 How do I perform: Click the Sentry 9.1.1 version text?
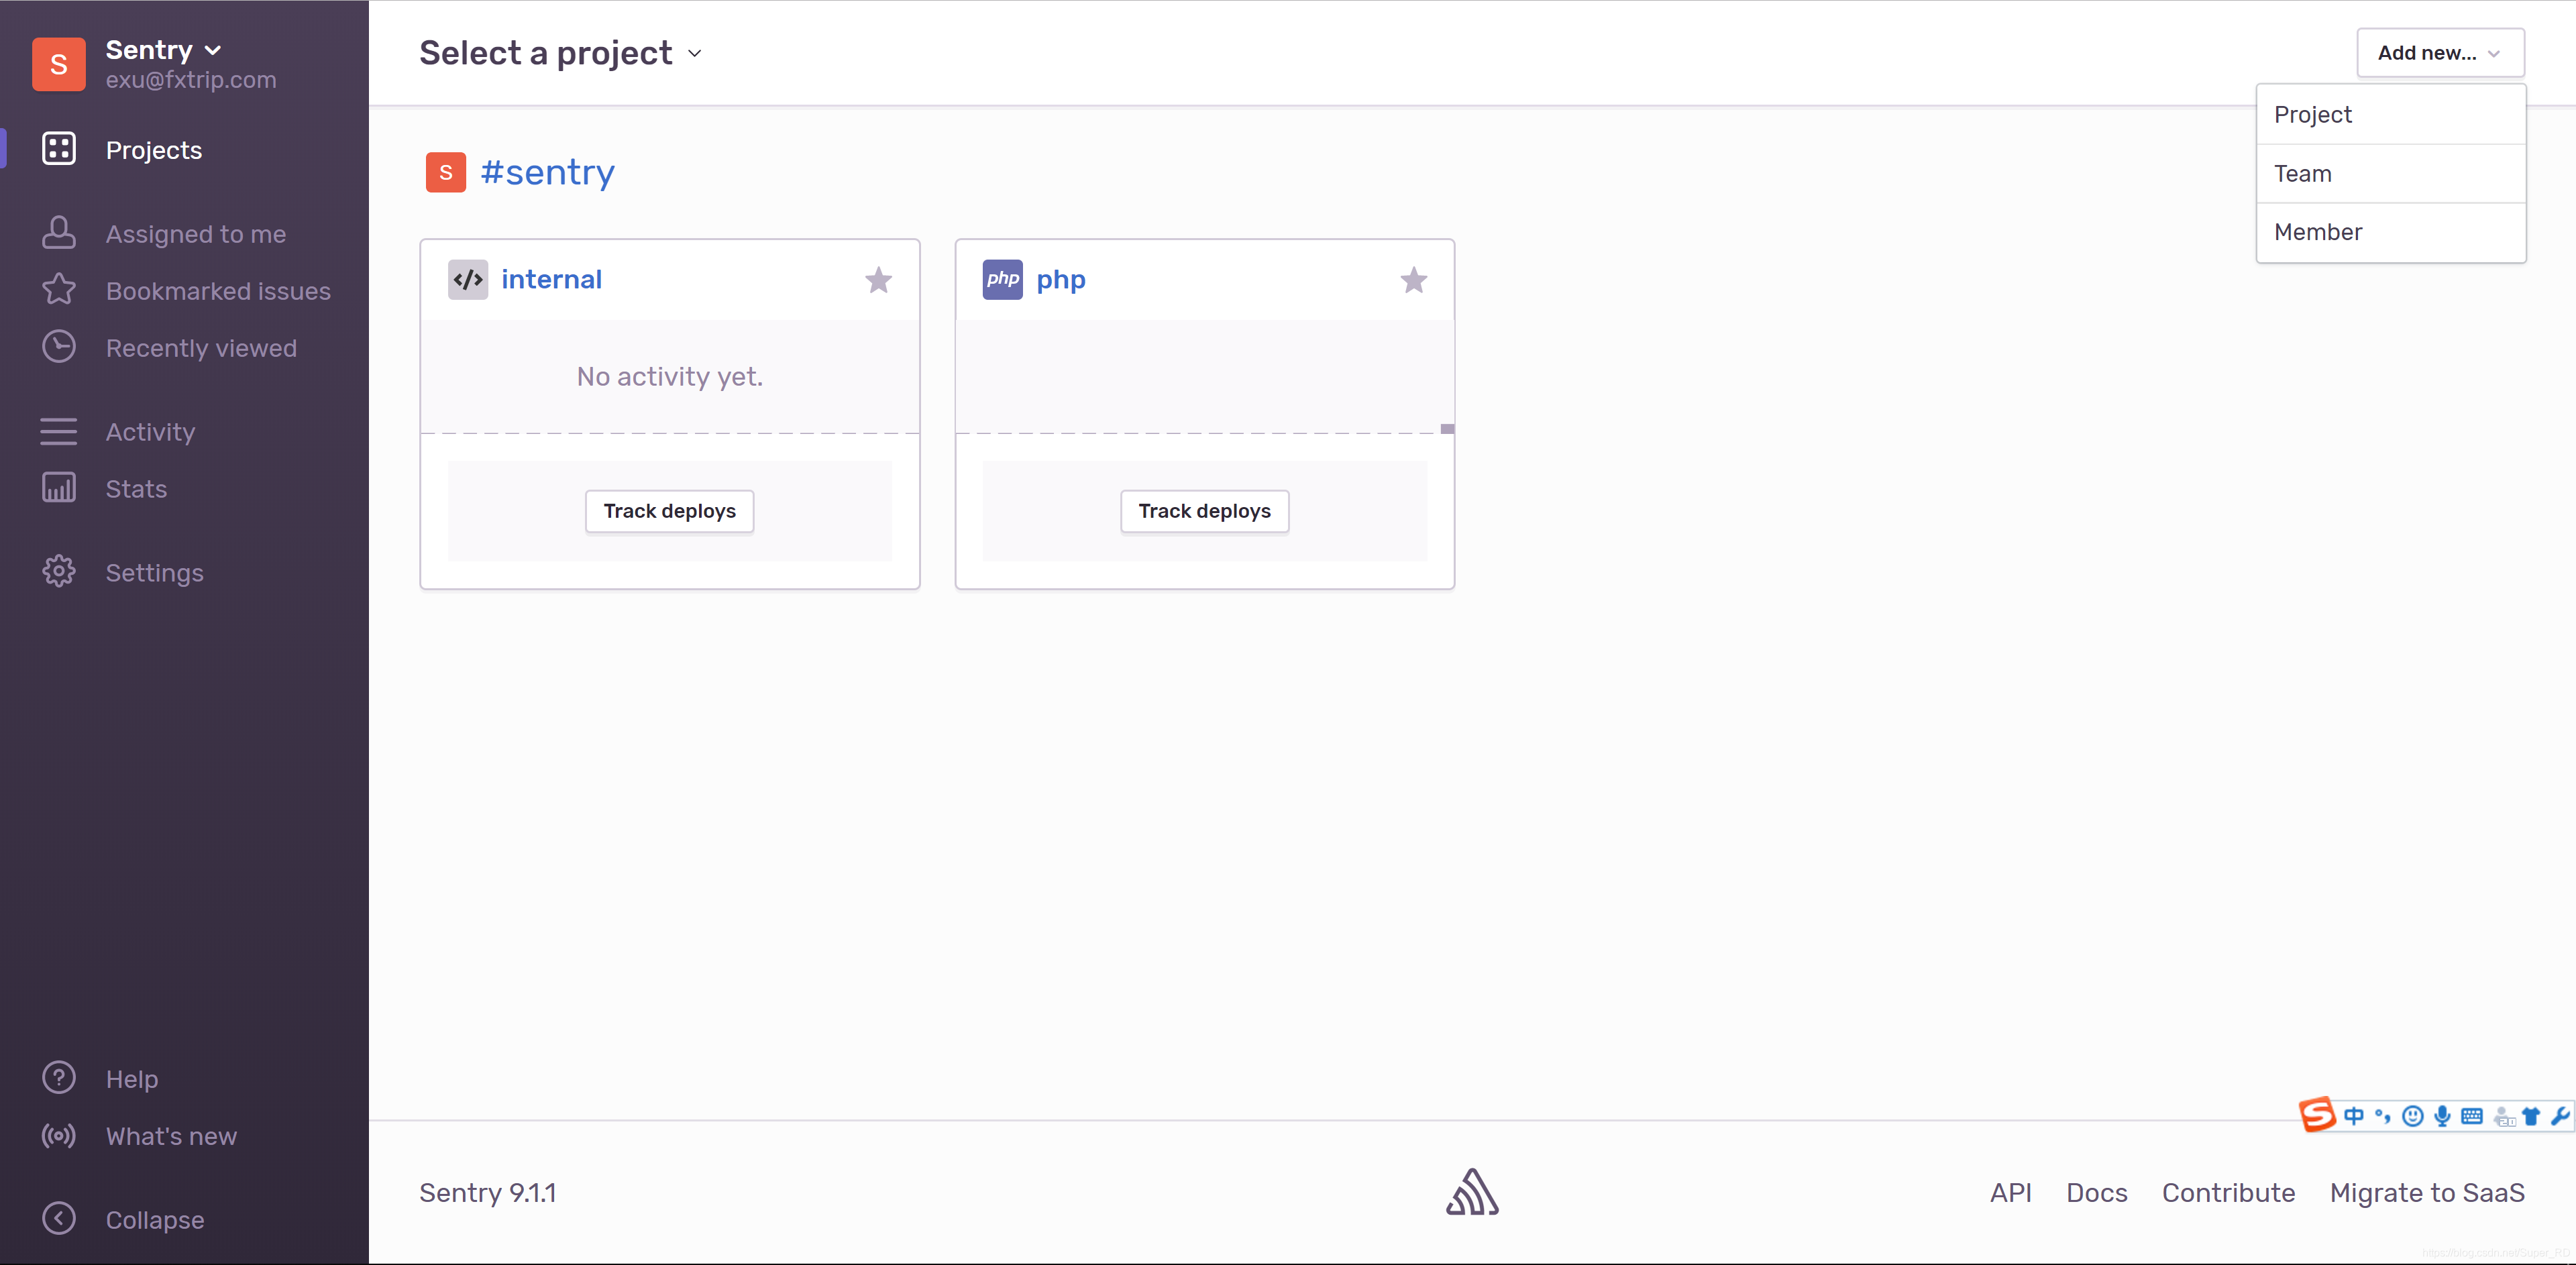pos(488,1193)
